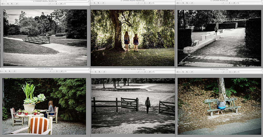
Task: Open sidebar view dropdown in 12400007-Modifier-Modifier.jpg window
Action: (3, 4)
